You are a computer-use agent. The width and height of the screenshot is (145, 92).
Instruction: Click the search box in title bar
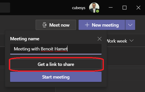pos(5,8)
